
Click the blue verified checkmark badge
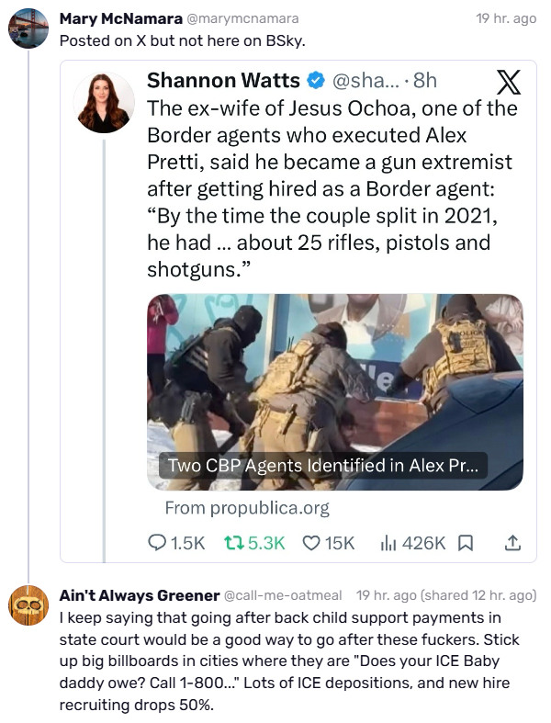pyautogui.click(x=316, y=81)
